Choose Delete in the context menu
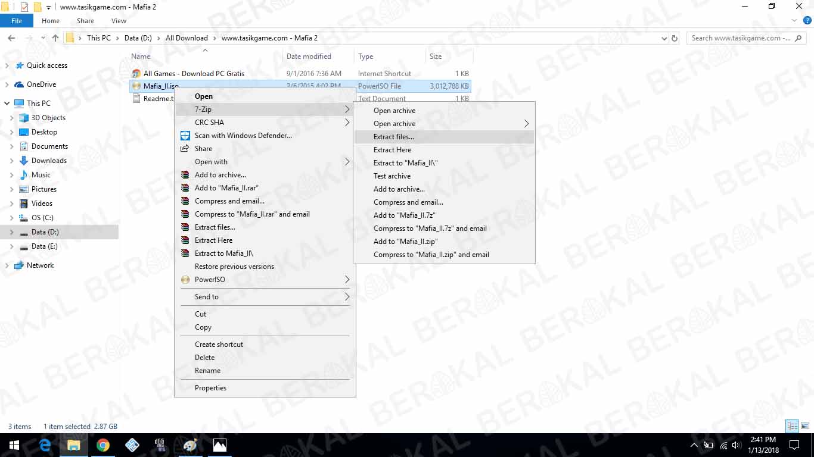Viewport: 814px width, 457px height. (x=265, y=358)
